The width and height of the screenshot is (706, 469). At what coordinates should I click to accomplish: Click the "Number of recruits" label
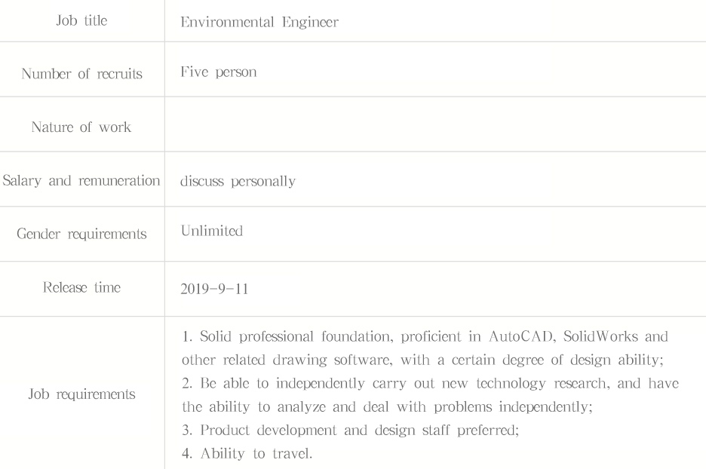click(x=81, y=75)
